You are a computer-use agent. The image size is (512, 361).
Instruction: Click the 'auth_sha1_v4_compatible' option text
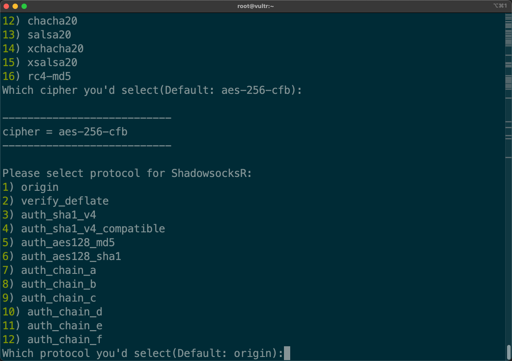pyautogui.click(x=93, y=229)
